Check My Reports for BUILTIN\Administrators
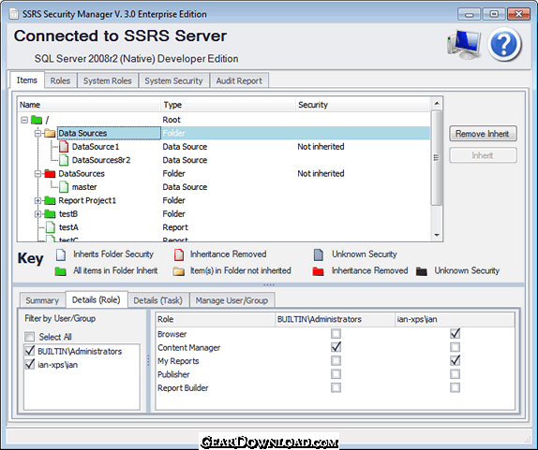 [x=336, y=360]
